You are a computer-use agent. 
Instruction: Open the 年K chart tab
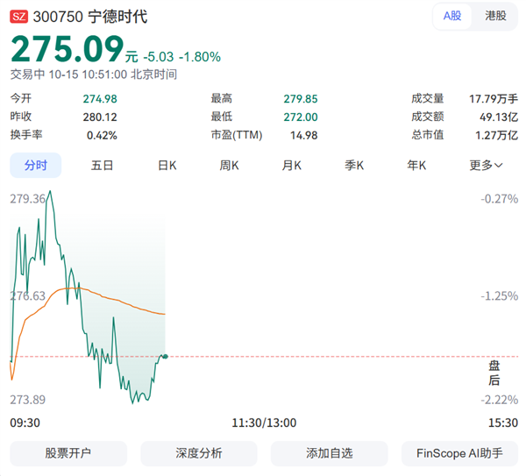(x=416, y=166)
